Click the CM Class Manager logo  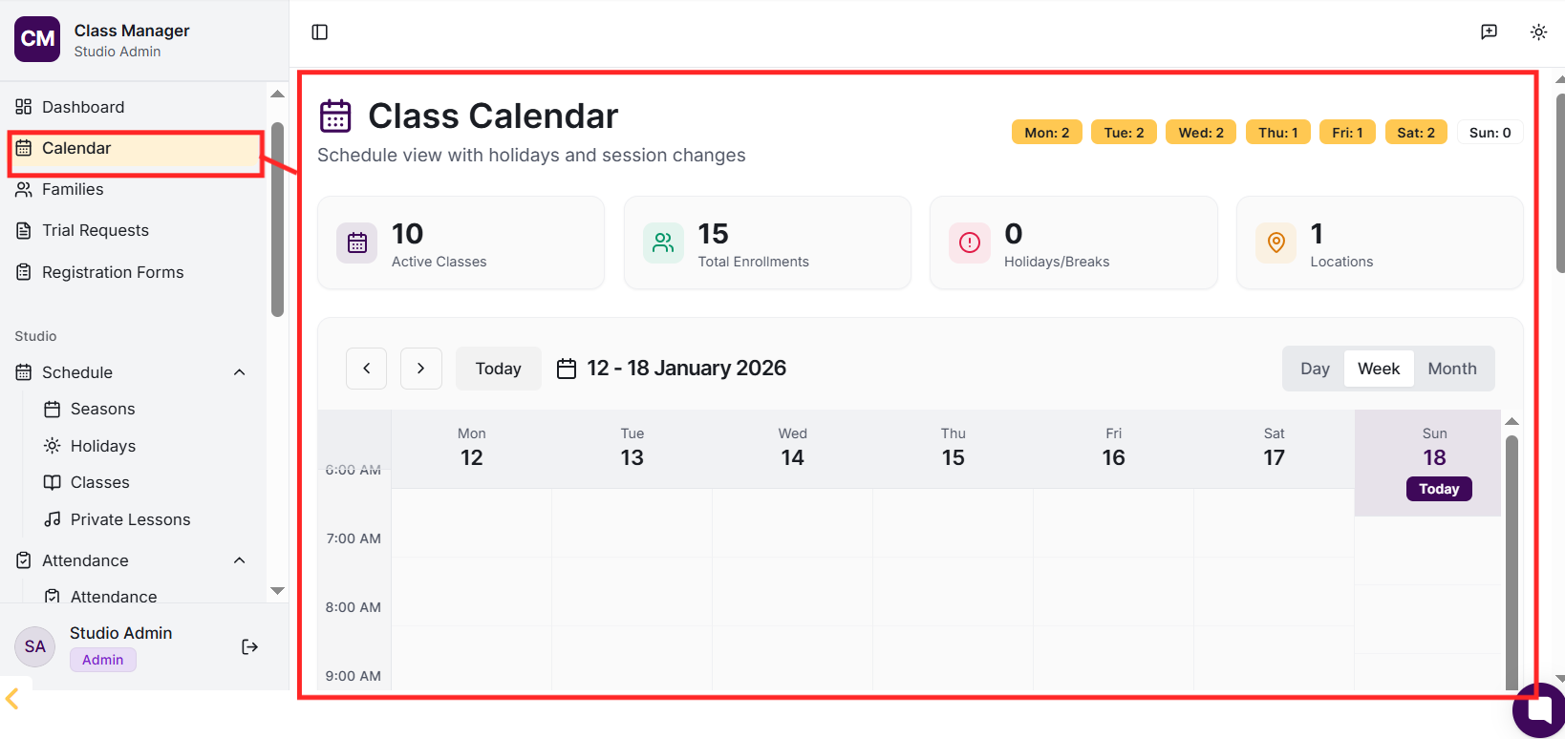click(x=37, y=39)
